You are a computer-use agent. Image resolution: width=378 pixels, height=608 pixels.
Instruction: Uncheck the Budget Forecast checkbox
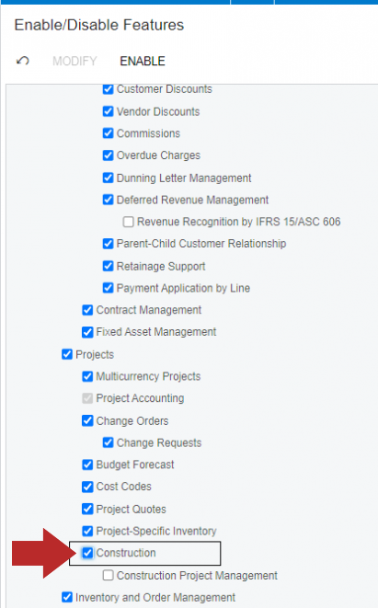pyautogui.click(x=87, y=465)
